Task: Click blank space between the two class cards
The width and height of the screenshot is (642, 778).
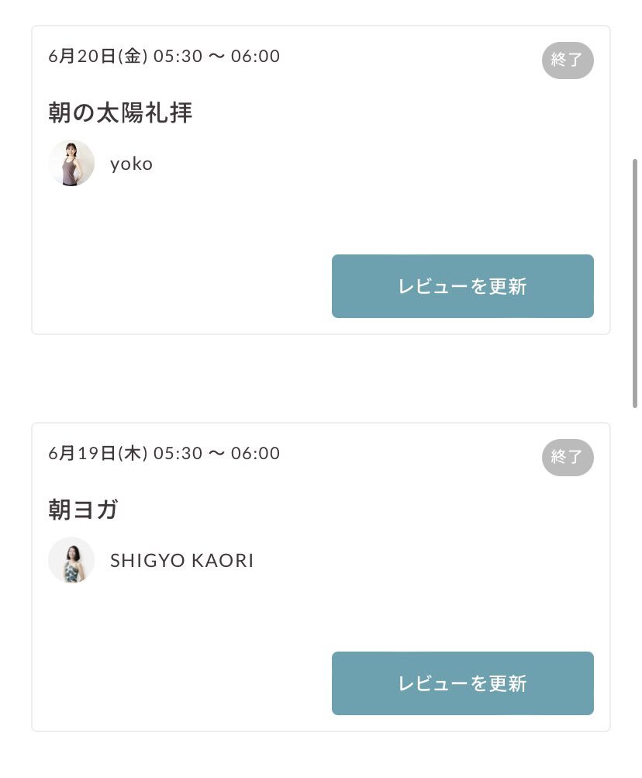Action: tap(320, 379)
